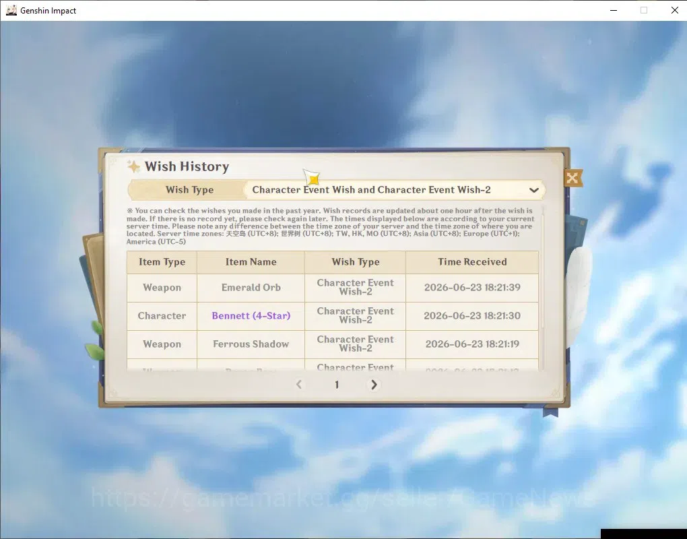The height and width of the screenshot is (539, 687).
Task: Close the Wish History panel
Action: point(572,178)
